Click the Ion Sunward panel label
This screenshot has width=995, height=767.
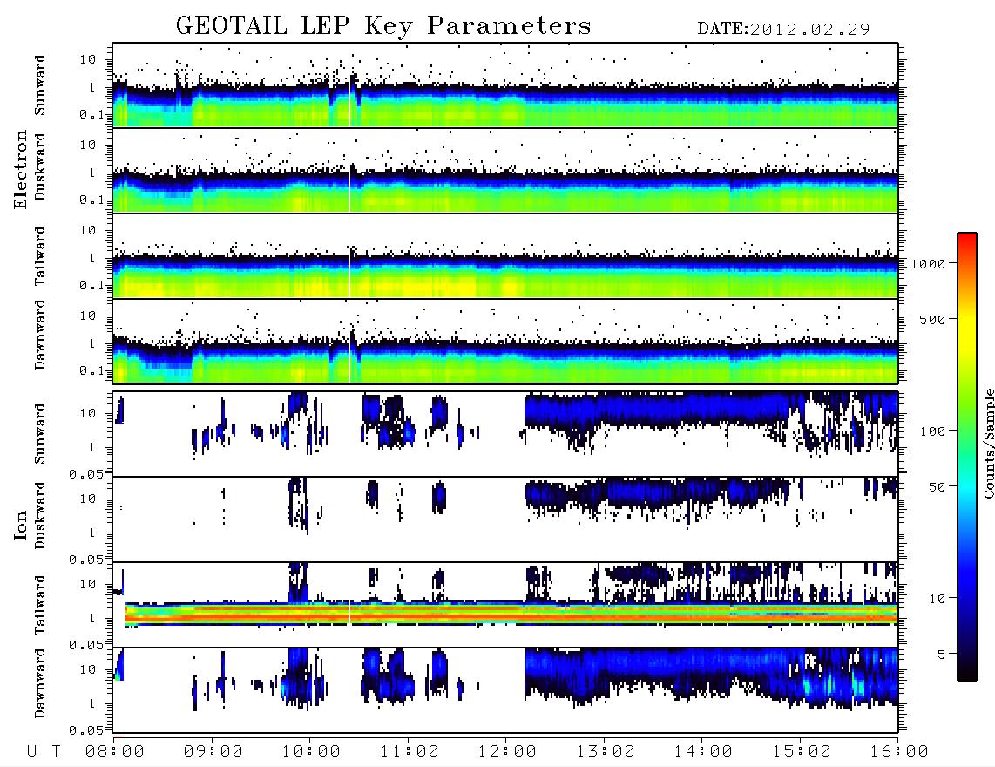coord(40,433)
